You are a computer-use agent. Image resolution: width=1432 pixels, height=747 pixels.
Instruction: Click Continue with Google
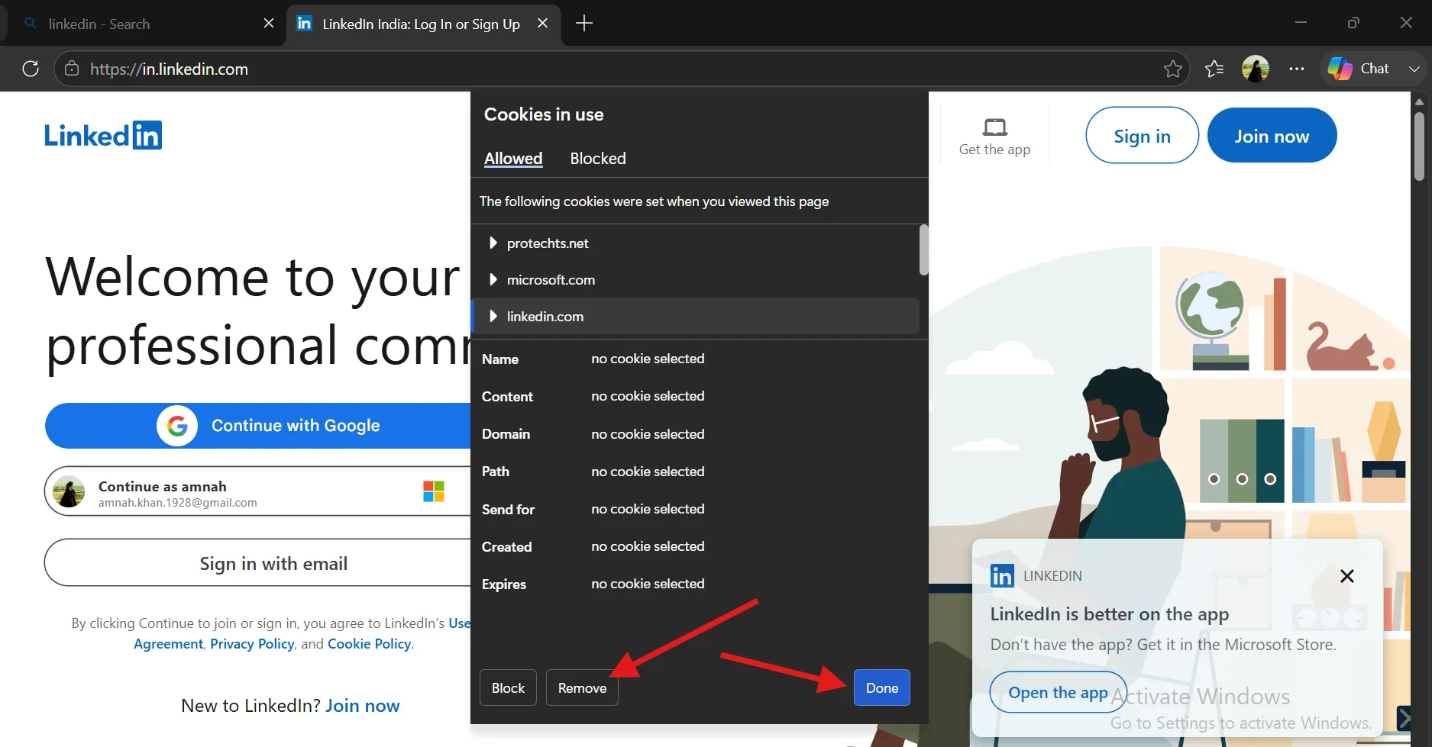tap(258, 426)
